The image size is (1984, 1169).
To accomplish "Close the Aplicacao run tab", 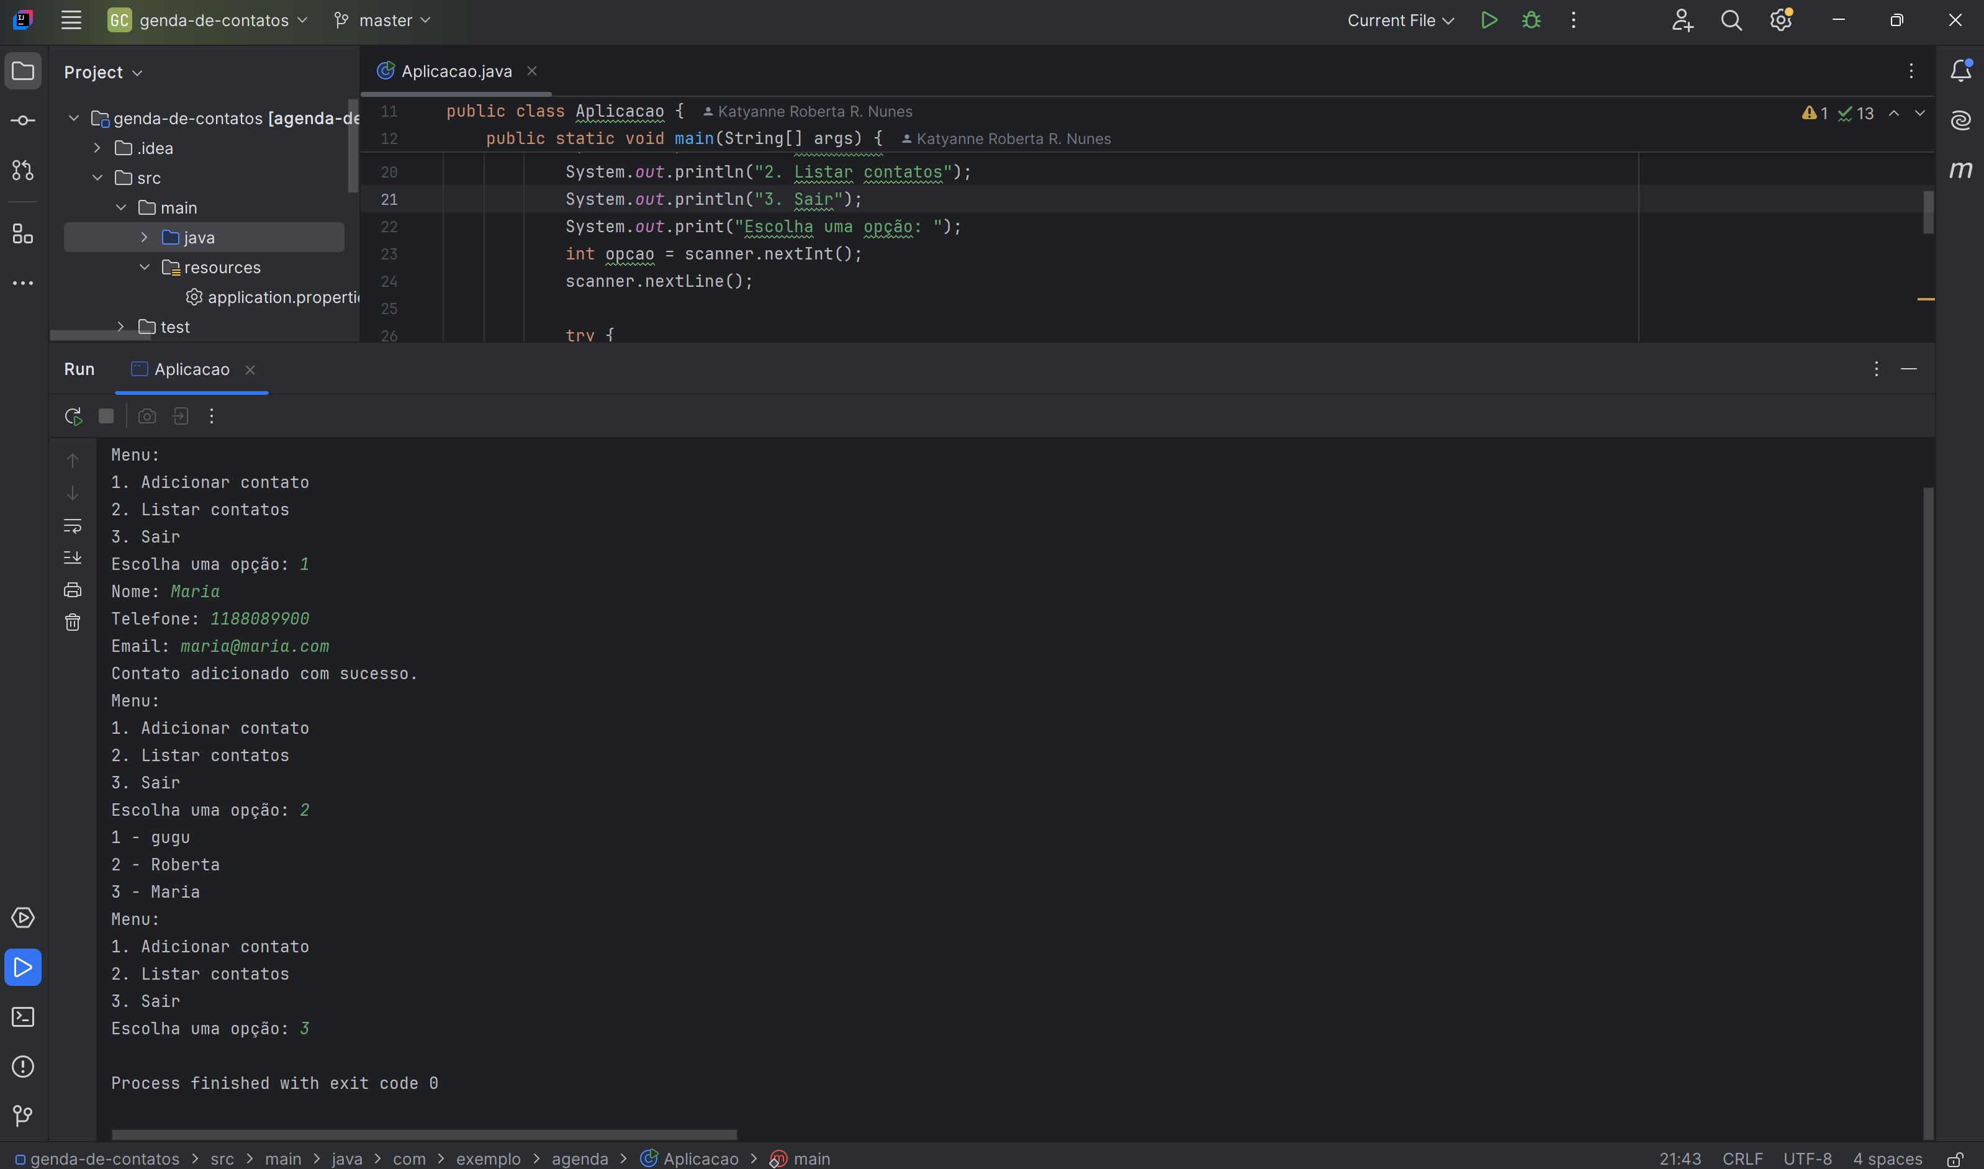I will (250, 370).
